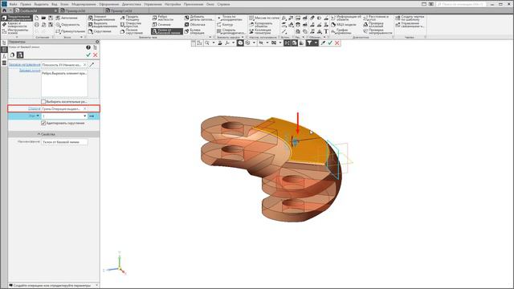Open Информация об объекте tool
514x289 pixels.
[x=346, y=18]
